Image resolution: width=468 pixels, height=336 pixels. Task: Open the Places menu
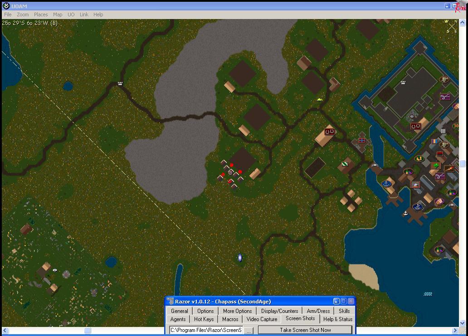tap(41, 14)
